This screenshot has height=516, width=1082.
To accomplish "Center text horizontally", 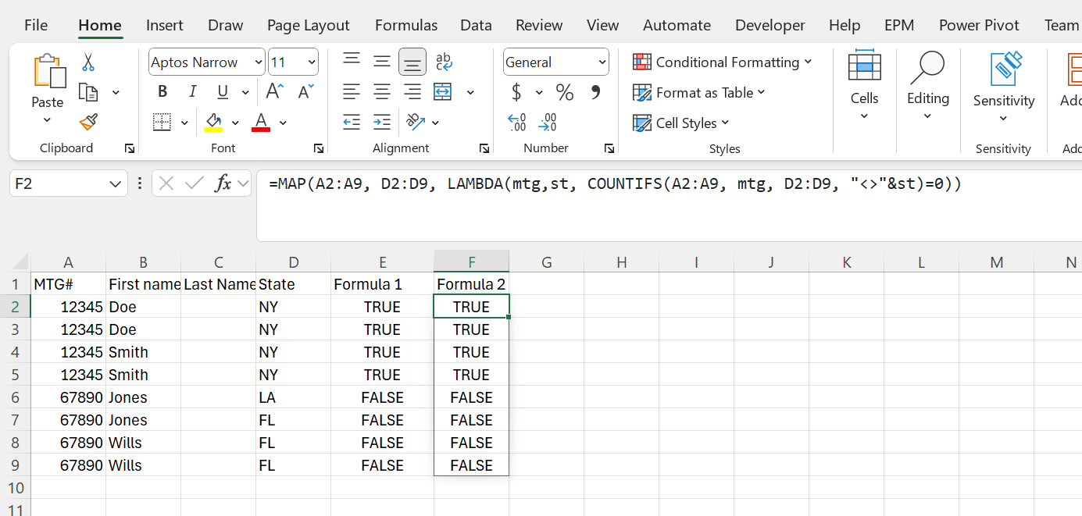I will click(382, 92).
